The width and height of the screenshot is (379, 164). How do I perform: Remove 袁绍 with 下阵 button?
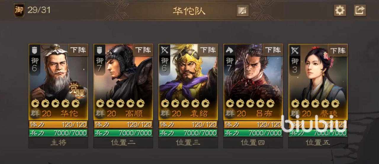(x=208, y=50)
